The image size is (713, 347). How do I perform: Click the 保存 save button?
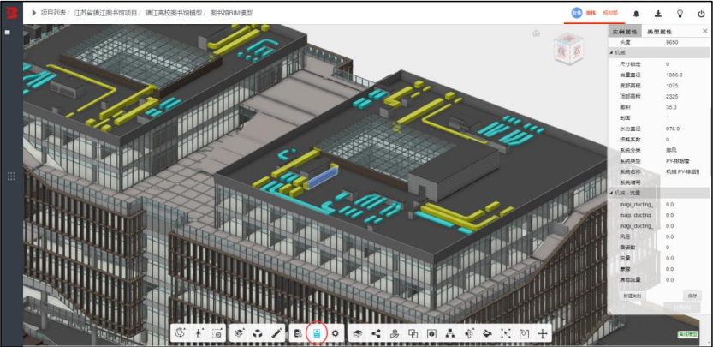click(x=692, y=296)
